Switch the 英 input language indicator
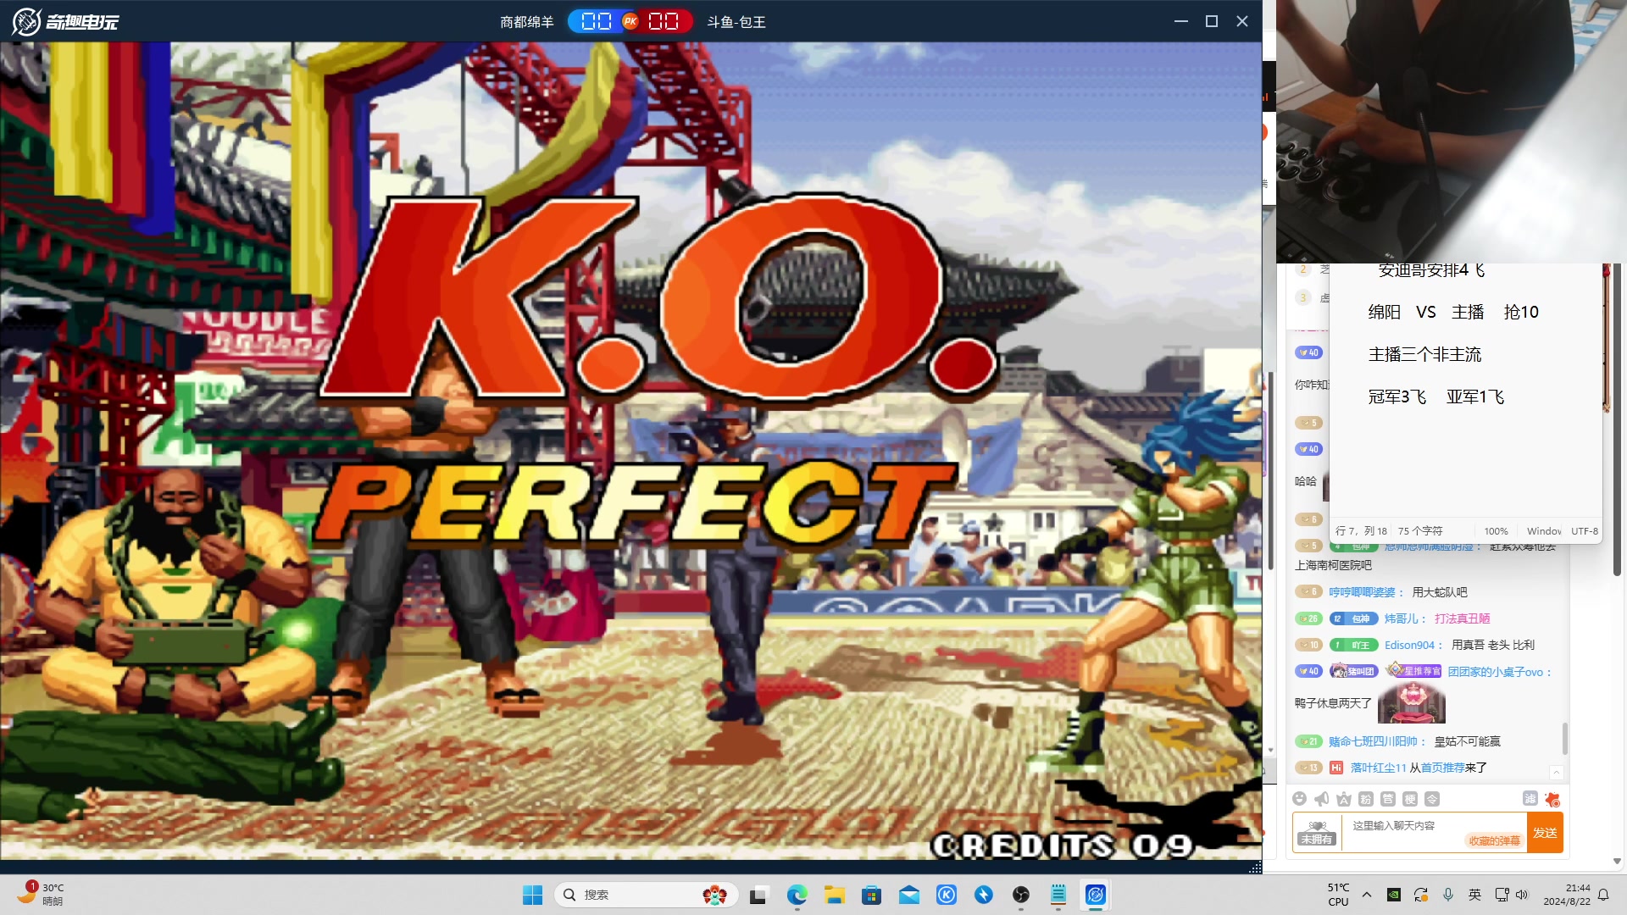Screen dimensions: 1627x915 pos(1474,895)
